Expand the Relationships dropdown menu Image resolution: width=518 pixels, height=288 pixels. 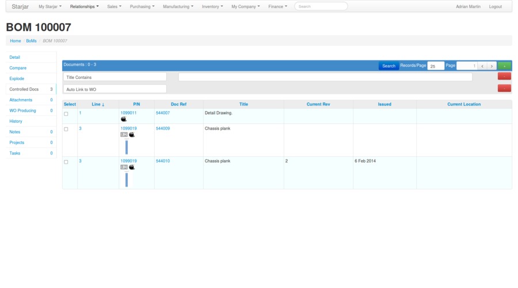click(84, 7)
